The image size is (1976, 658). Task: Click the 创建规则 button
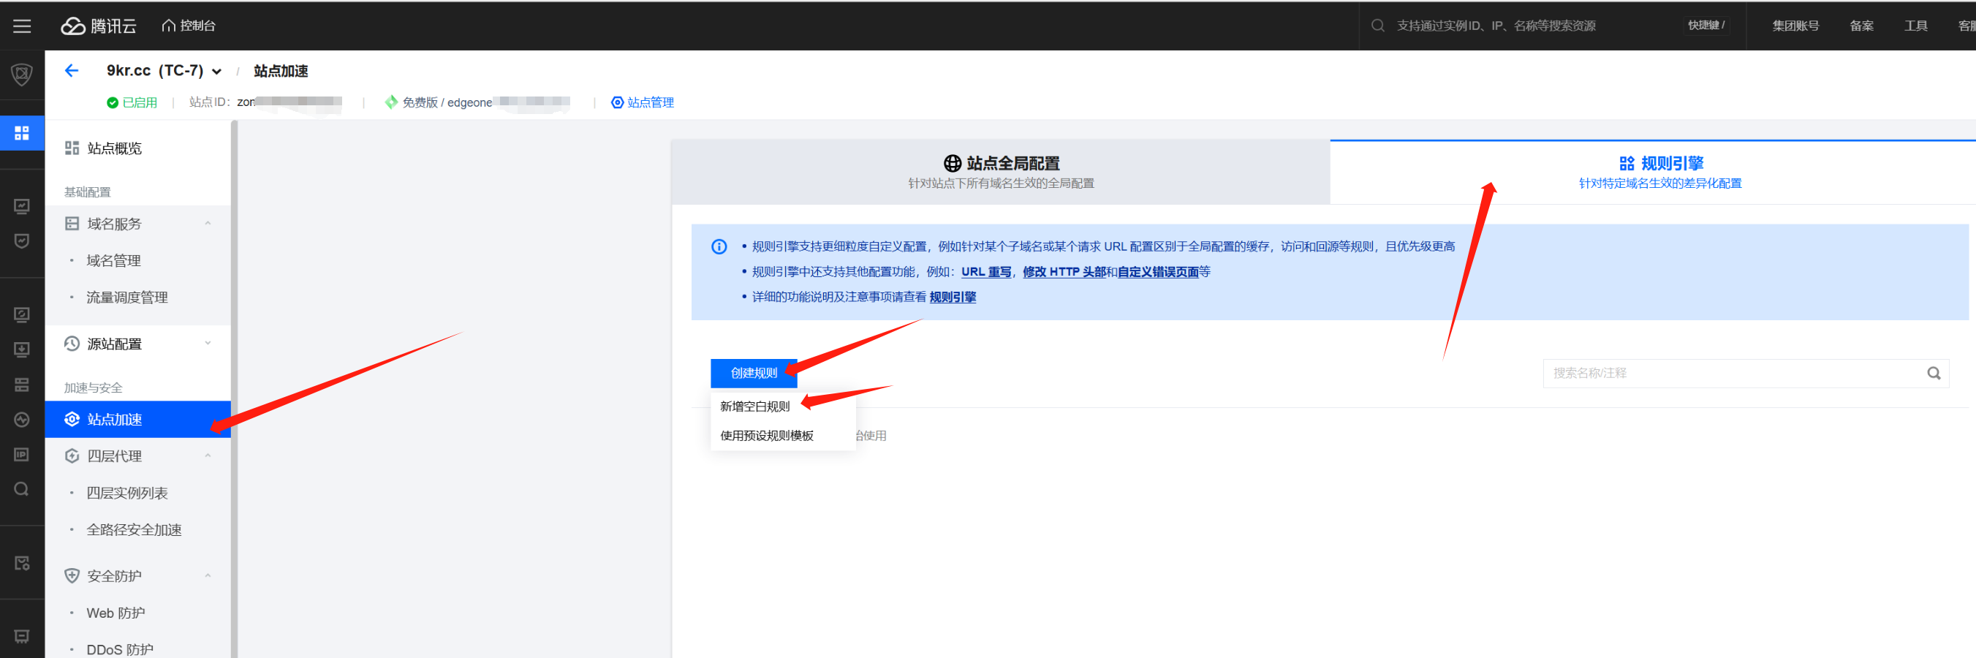click(754, 373)
